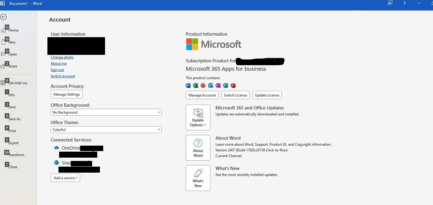
Task: Click the PowerPoint icon in product list
Action: (x=203, y=85)
